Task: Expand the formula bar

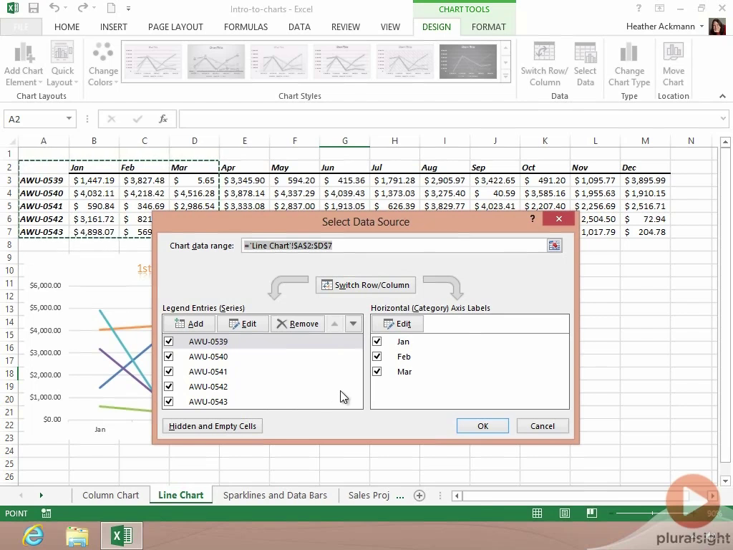Action: pos(723,119)
